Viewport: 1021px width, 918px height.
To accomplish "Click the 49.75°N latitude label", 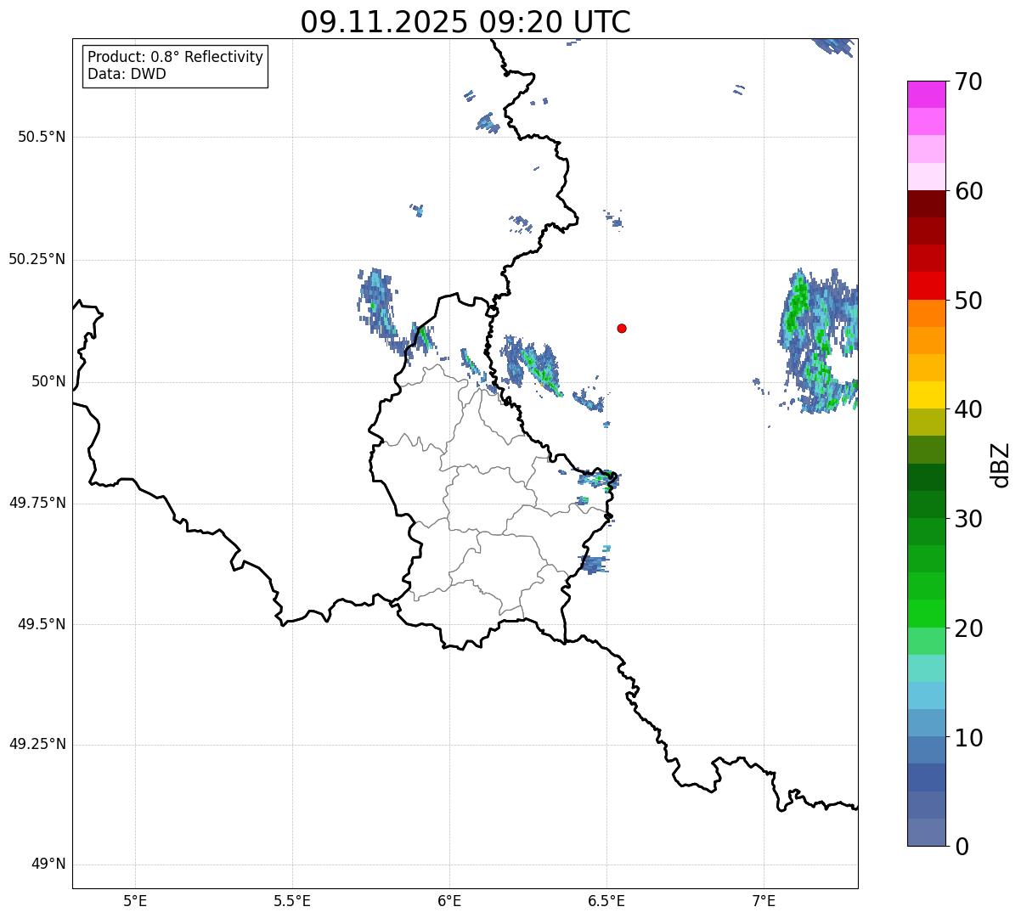I will (x=37, y=503).
